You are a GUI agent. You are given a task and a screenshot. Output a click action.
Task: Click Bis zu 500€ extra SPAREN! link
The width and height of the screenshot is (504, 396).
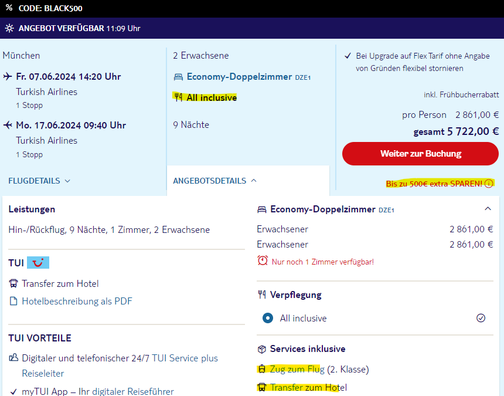[434, 184]
